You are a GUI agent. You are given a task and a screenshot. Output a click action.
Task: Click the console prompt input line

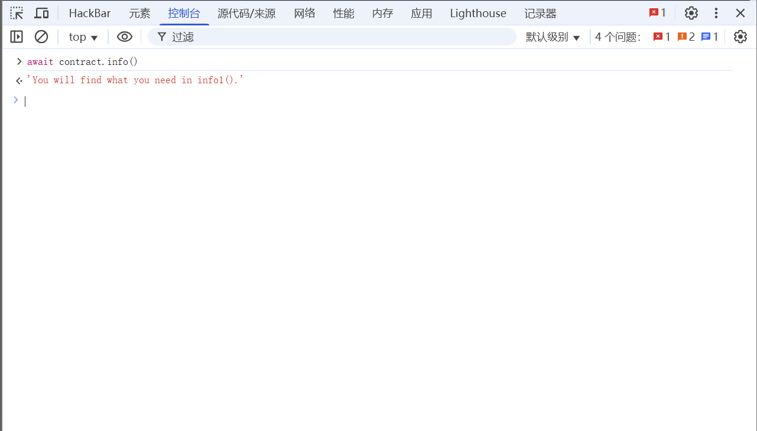(x=355, y=101)
